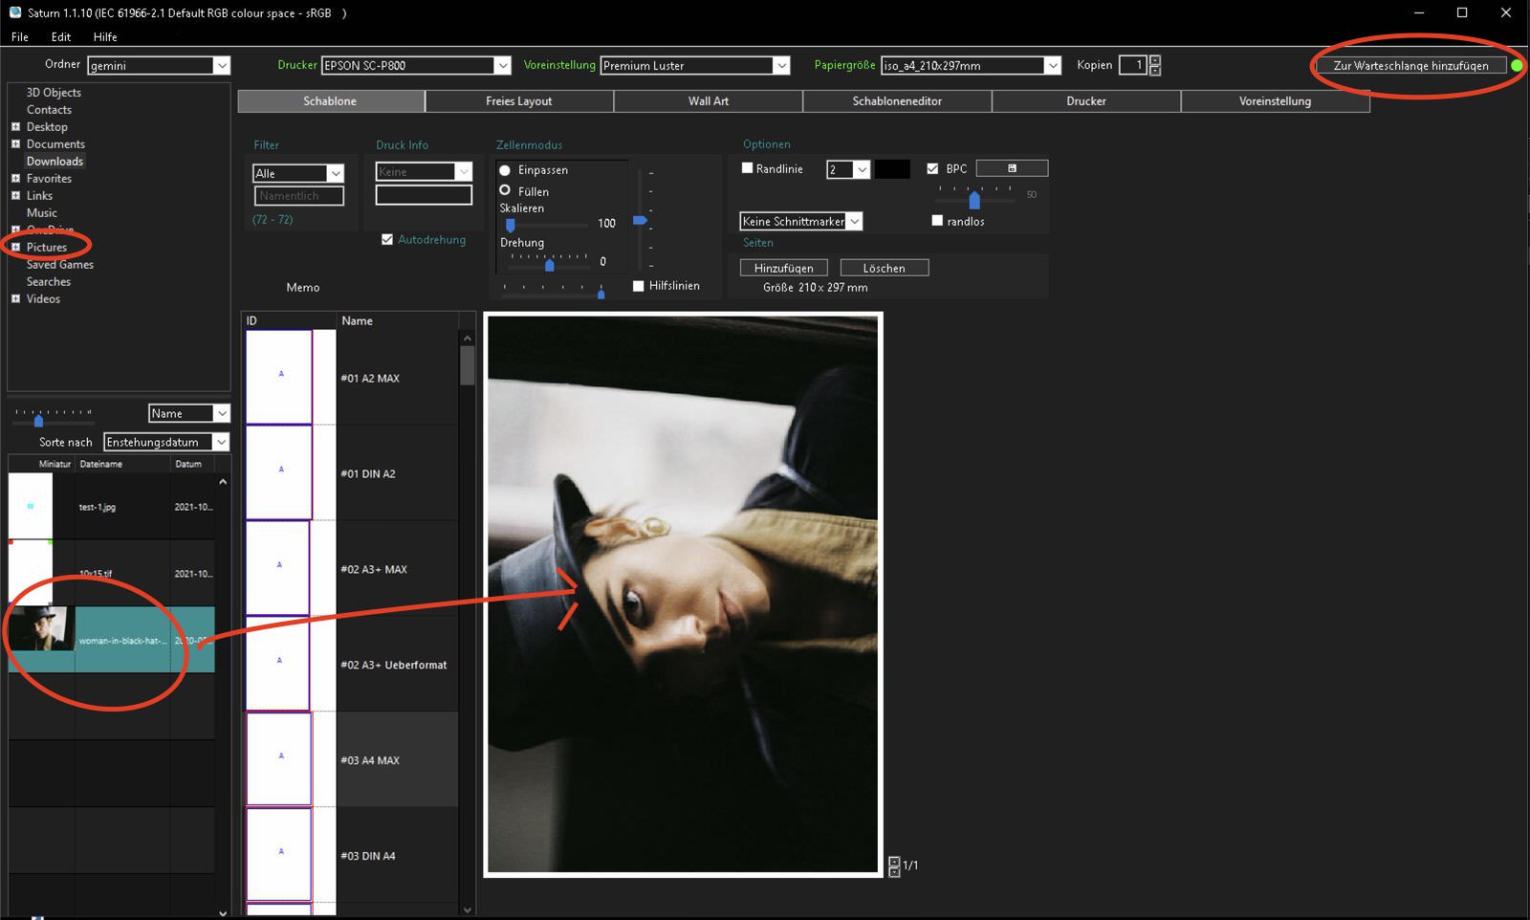This screenshot has width=1530, height=920.
Task: Click the Löschen page button
Action: coord(885,268)
